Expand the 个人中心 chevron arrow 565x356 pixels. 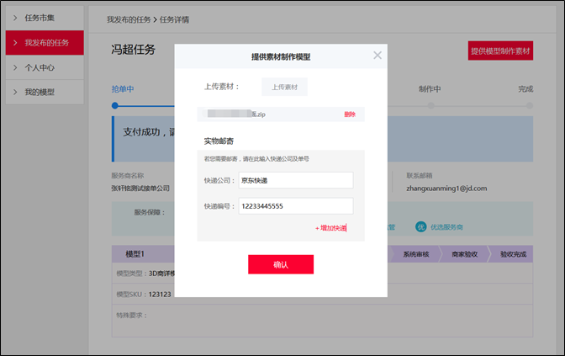[15, 66]
